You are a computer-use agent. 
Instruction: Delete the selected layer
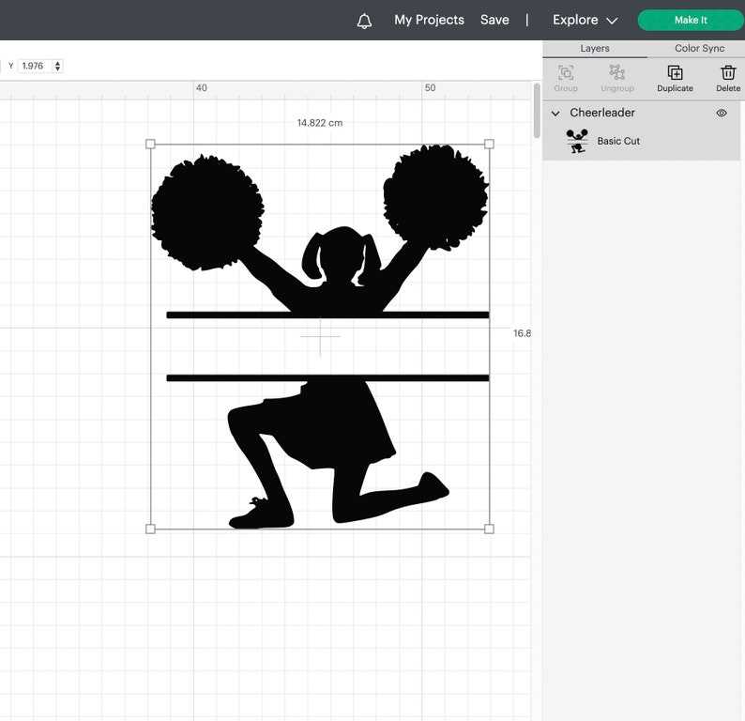click(x=728, y=79)
